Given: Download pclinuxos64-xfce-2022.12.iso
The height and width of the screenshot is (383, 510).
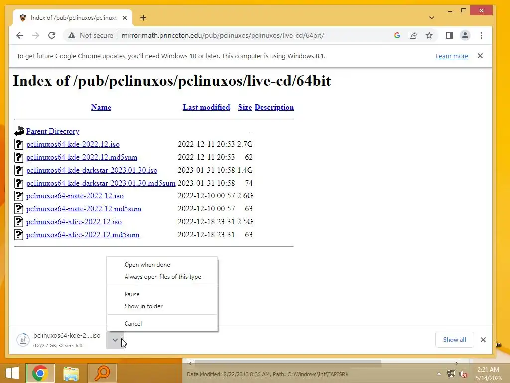Looking at the screenshot, I should (74, 222).
